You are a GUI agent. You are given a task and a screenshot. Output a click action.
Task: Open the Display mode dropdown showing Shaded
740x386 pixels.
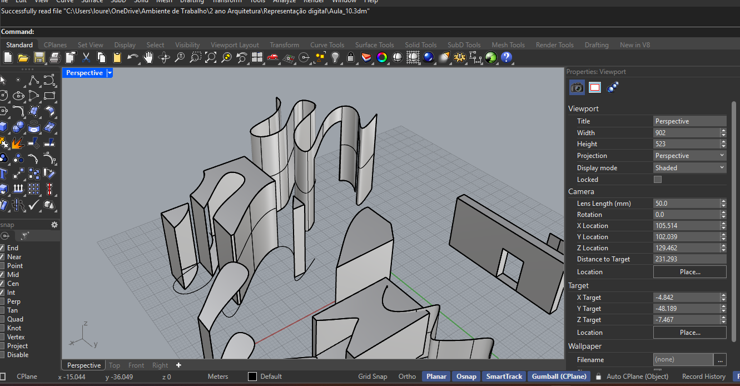click(689, 167)
